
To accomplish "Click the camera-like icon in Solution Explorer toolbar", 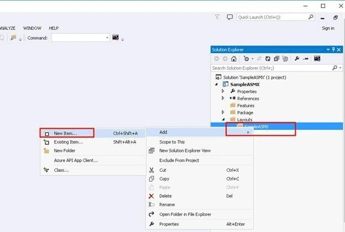I will tap(317, 59).
